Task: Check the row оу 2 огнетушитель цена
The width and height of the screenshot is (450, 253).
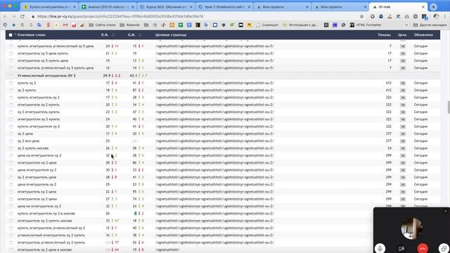Action: click(11, 177)
